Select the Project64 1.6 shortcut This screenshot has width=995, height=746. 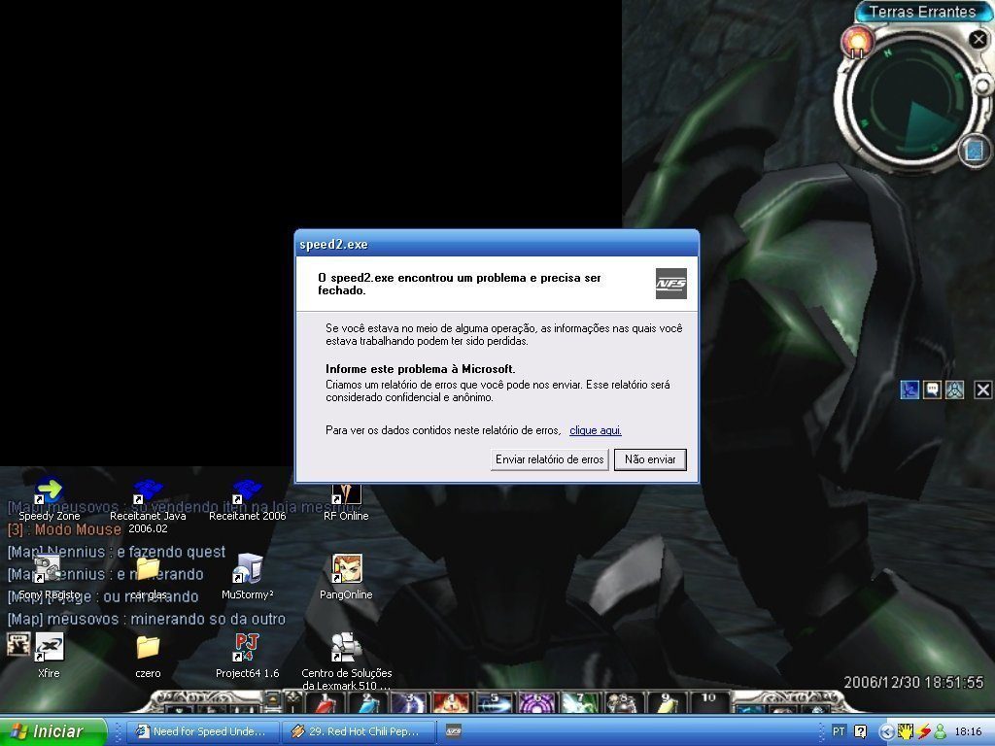click(x=248, y=656)
